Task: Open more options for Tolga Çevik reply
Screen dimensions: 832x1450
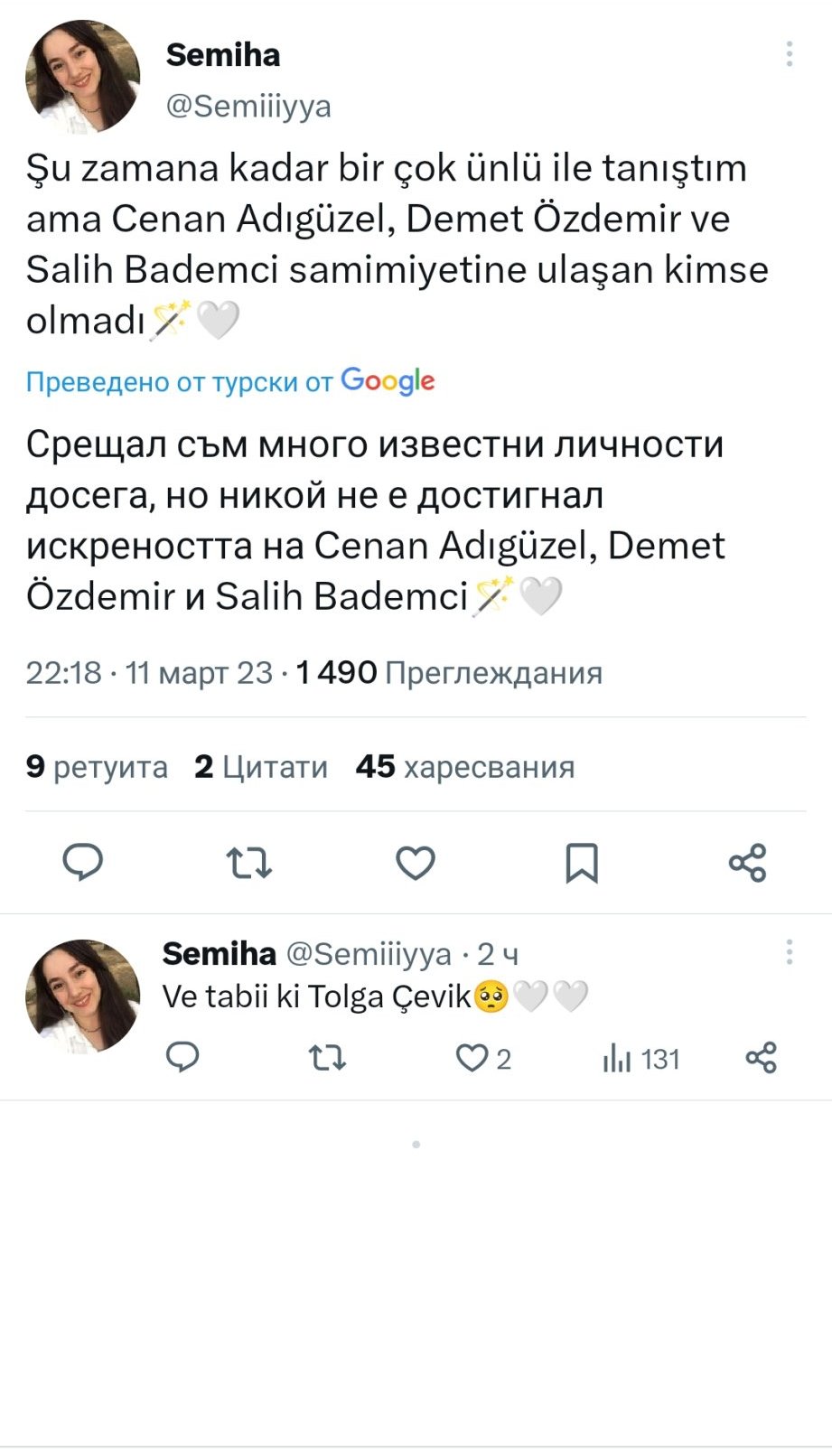Action: pos(789,952)
